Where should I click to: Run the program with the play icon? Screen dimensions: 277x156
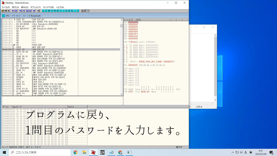(x=13, y=11)
